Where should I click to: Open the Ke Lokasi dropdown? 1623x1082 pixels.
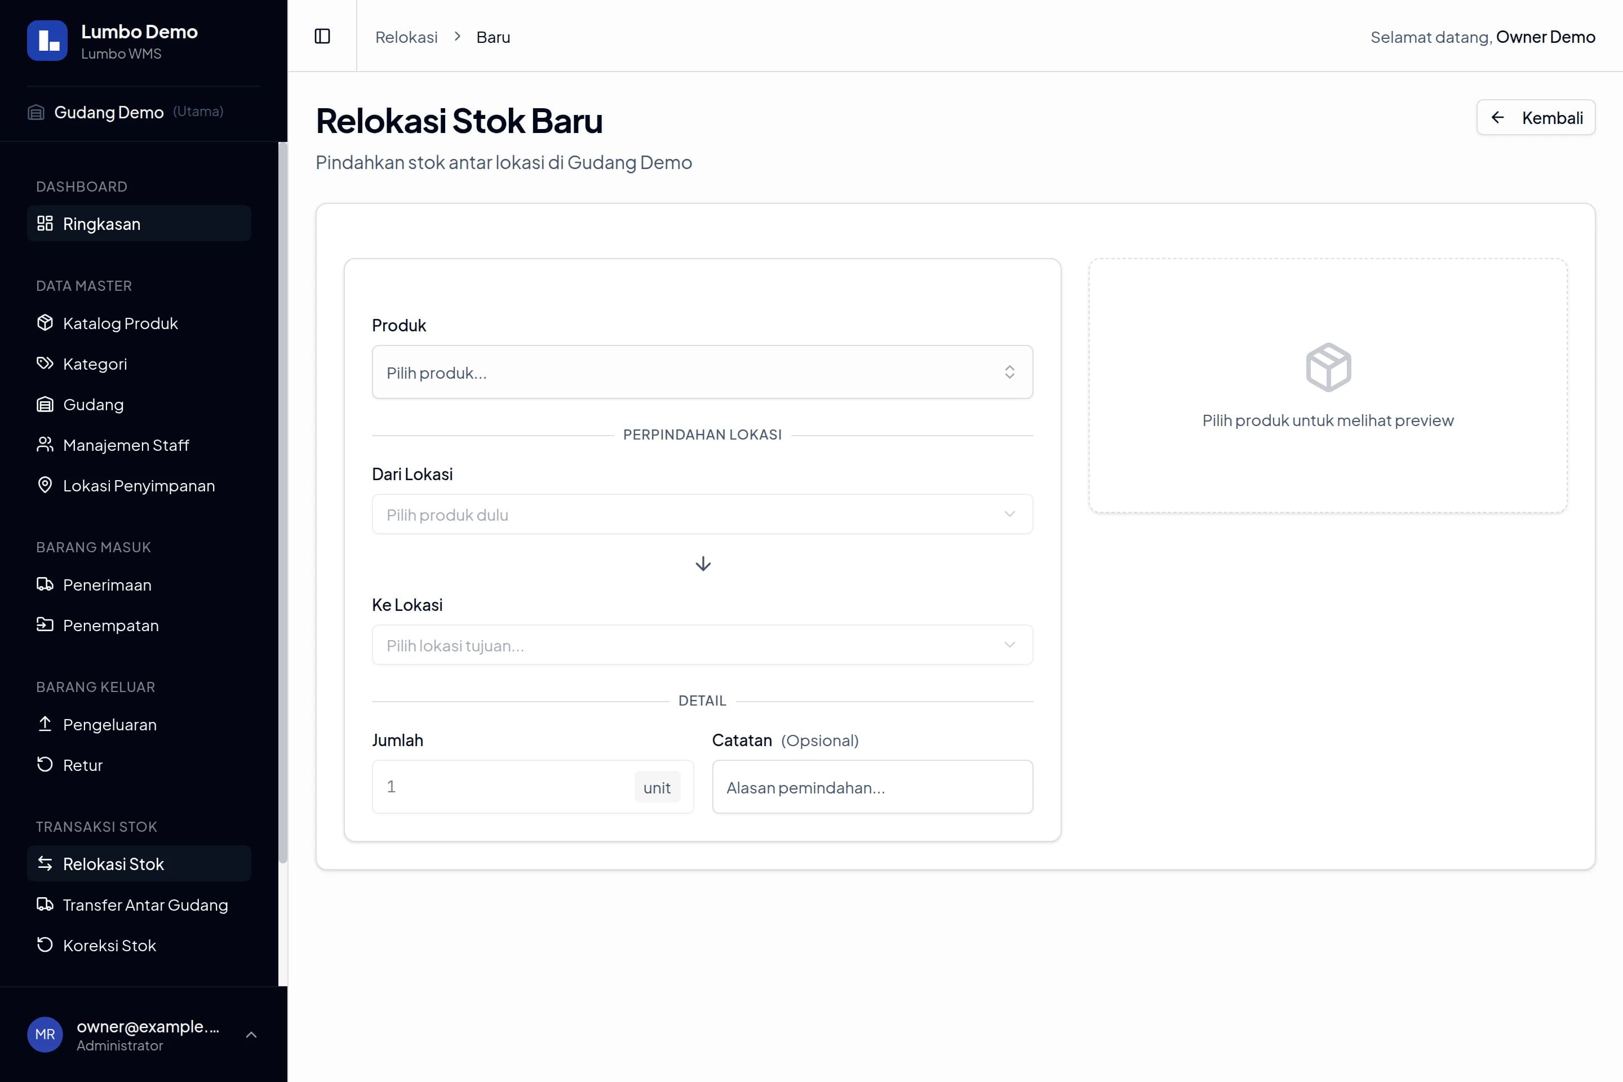[703, 645]
